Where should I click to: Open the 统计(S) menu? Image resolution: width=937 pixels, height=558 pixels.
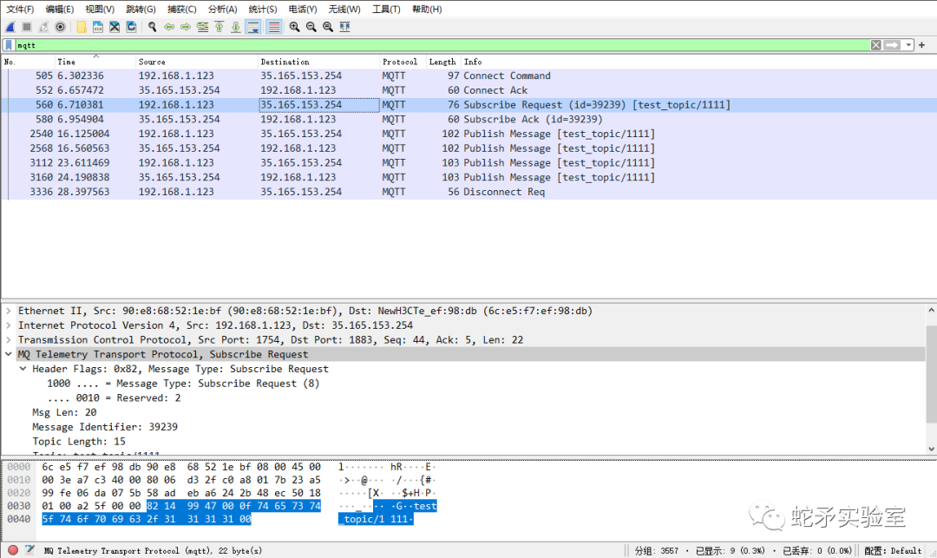coord(263,9)
